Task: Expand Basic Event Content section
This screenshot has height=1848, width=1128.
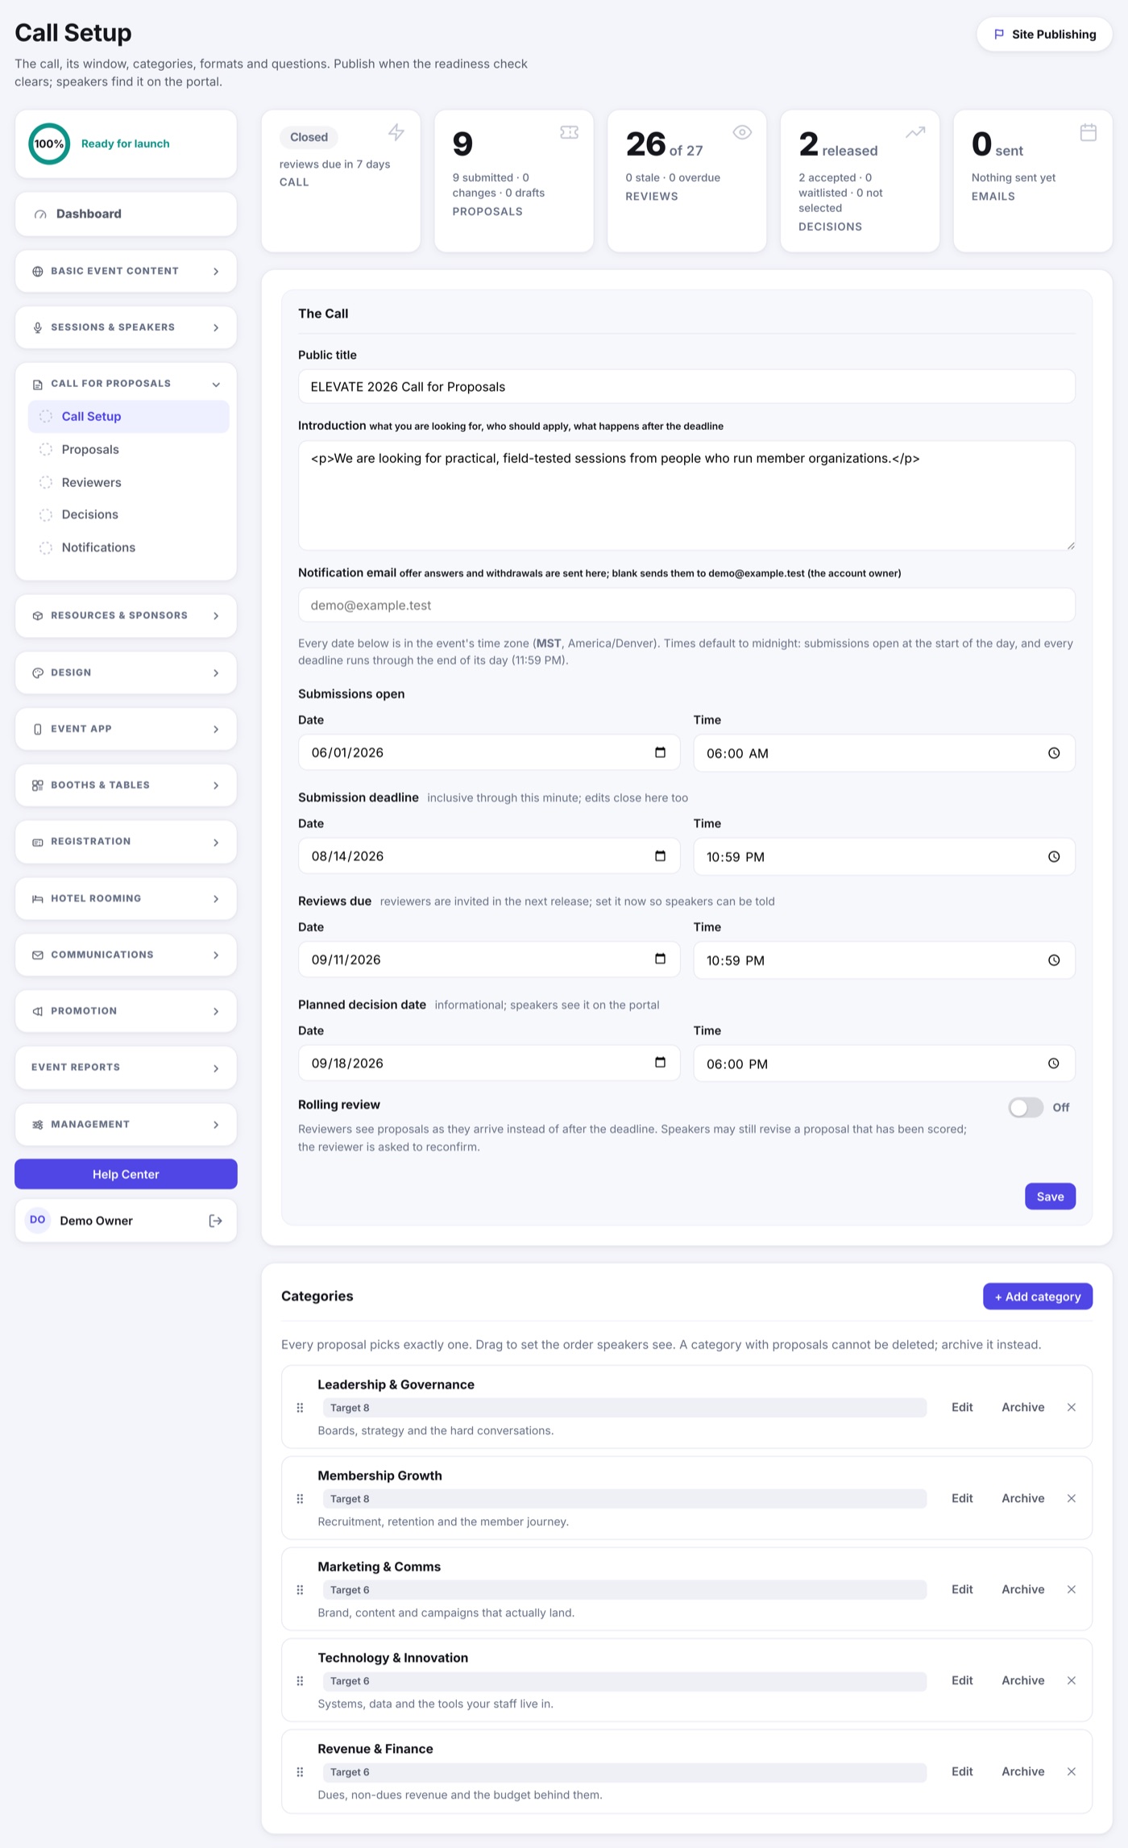Action: tap(126, 271)
